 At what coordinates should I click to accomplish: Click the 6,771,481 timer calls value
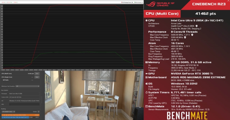pyautogui.click(x=186, y=93)
